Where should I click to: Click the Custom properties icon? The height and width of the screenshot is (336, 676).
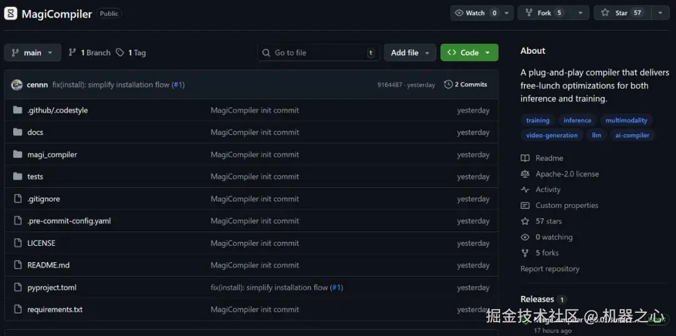click(525, 205)
